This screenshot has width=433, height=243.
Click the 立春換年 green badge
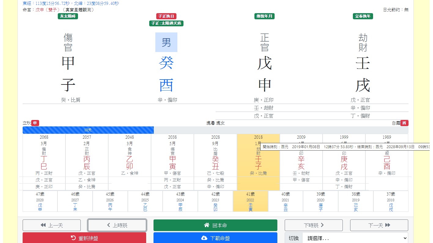[363, 16]
